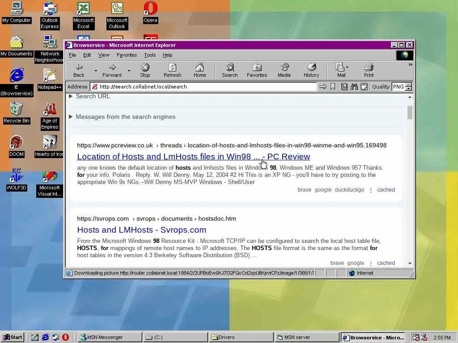Select Microsoft Excel desktop shortcut

point(83,15)
